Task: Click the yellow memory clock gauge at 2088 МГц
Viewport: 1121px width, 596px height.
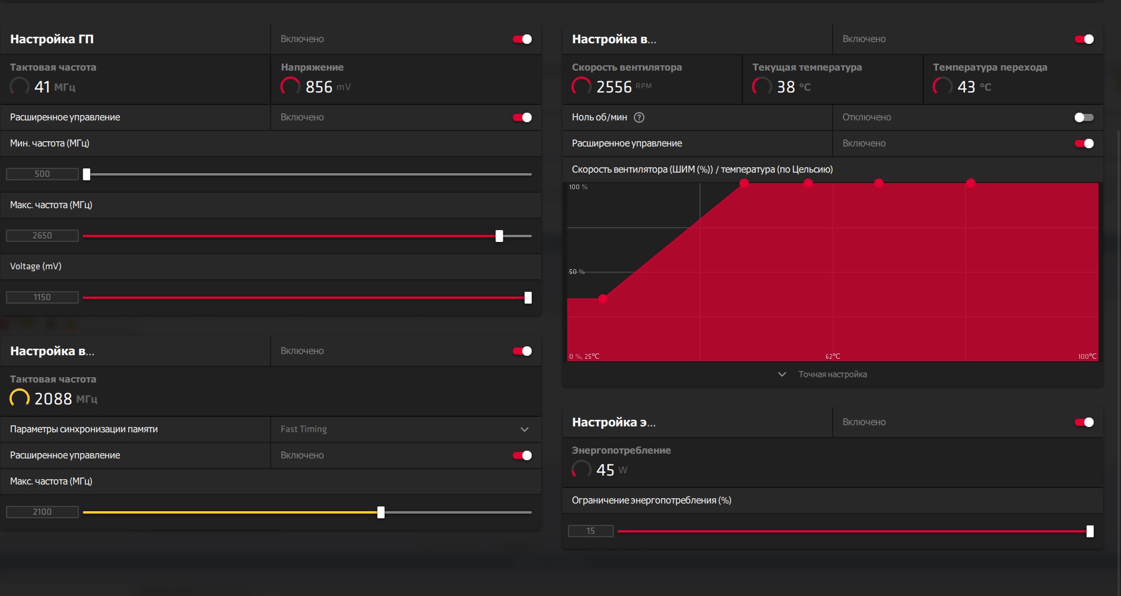Action: (20, 399)
